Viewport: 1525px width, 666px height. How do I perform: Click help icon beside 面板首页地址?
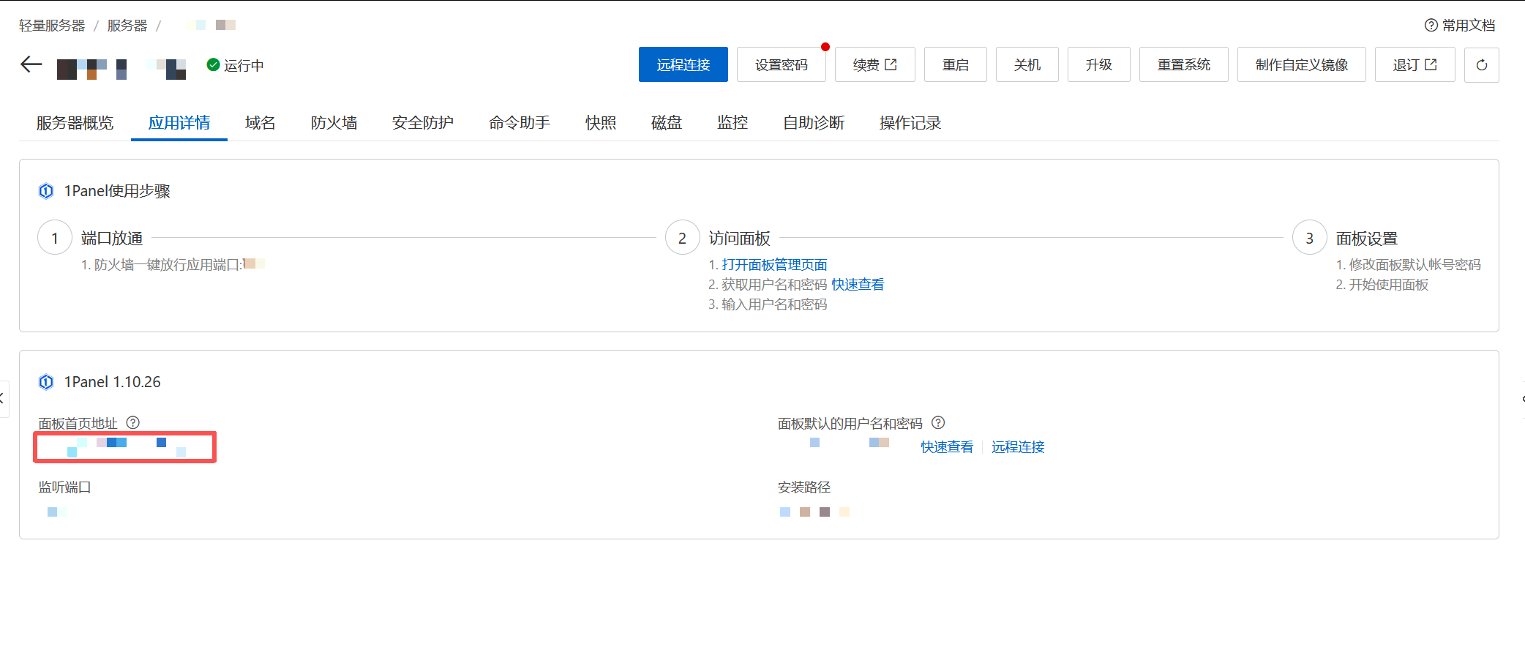click(132, 422)
